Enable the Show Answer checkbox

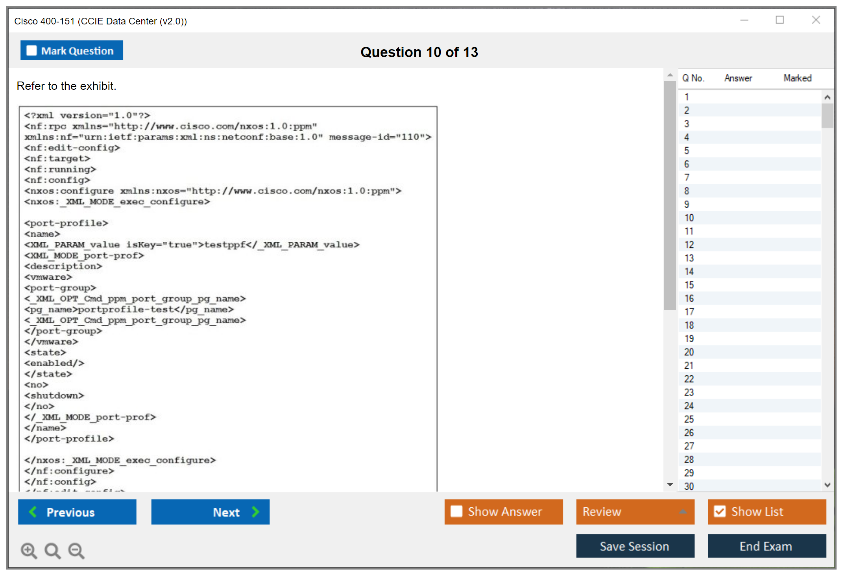point(456,511)
